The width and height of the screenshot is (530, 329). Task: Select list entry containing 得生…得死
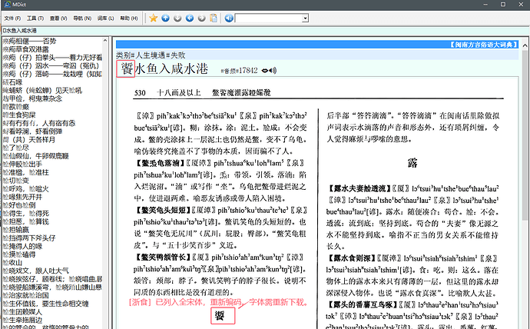click(25, 214)
